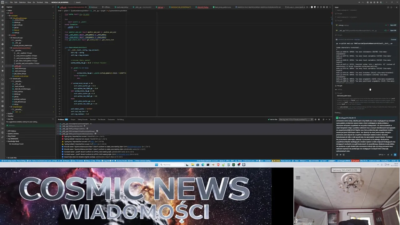Open Source Control view in the activity bar
This screenshot has height=225, width=400.
(2, 16)
